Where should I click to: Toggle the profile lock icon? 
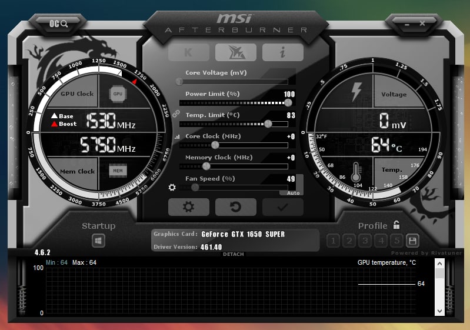396,225
